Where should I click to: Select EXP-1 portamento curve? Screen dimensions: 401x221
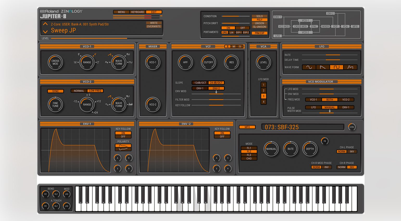point(239,32)
